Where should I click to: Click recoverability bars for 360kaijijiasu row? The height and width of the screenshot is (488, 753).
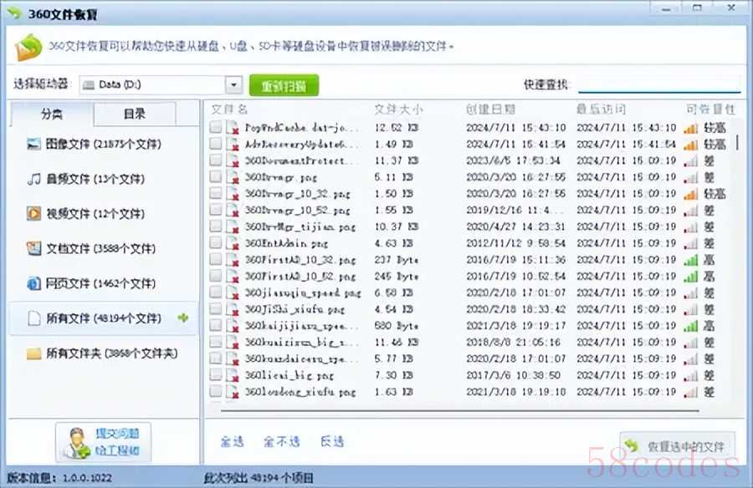click(690, 326)
